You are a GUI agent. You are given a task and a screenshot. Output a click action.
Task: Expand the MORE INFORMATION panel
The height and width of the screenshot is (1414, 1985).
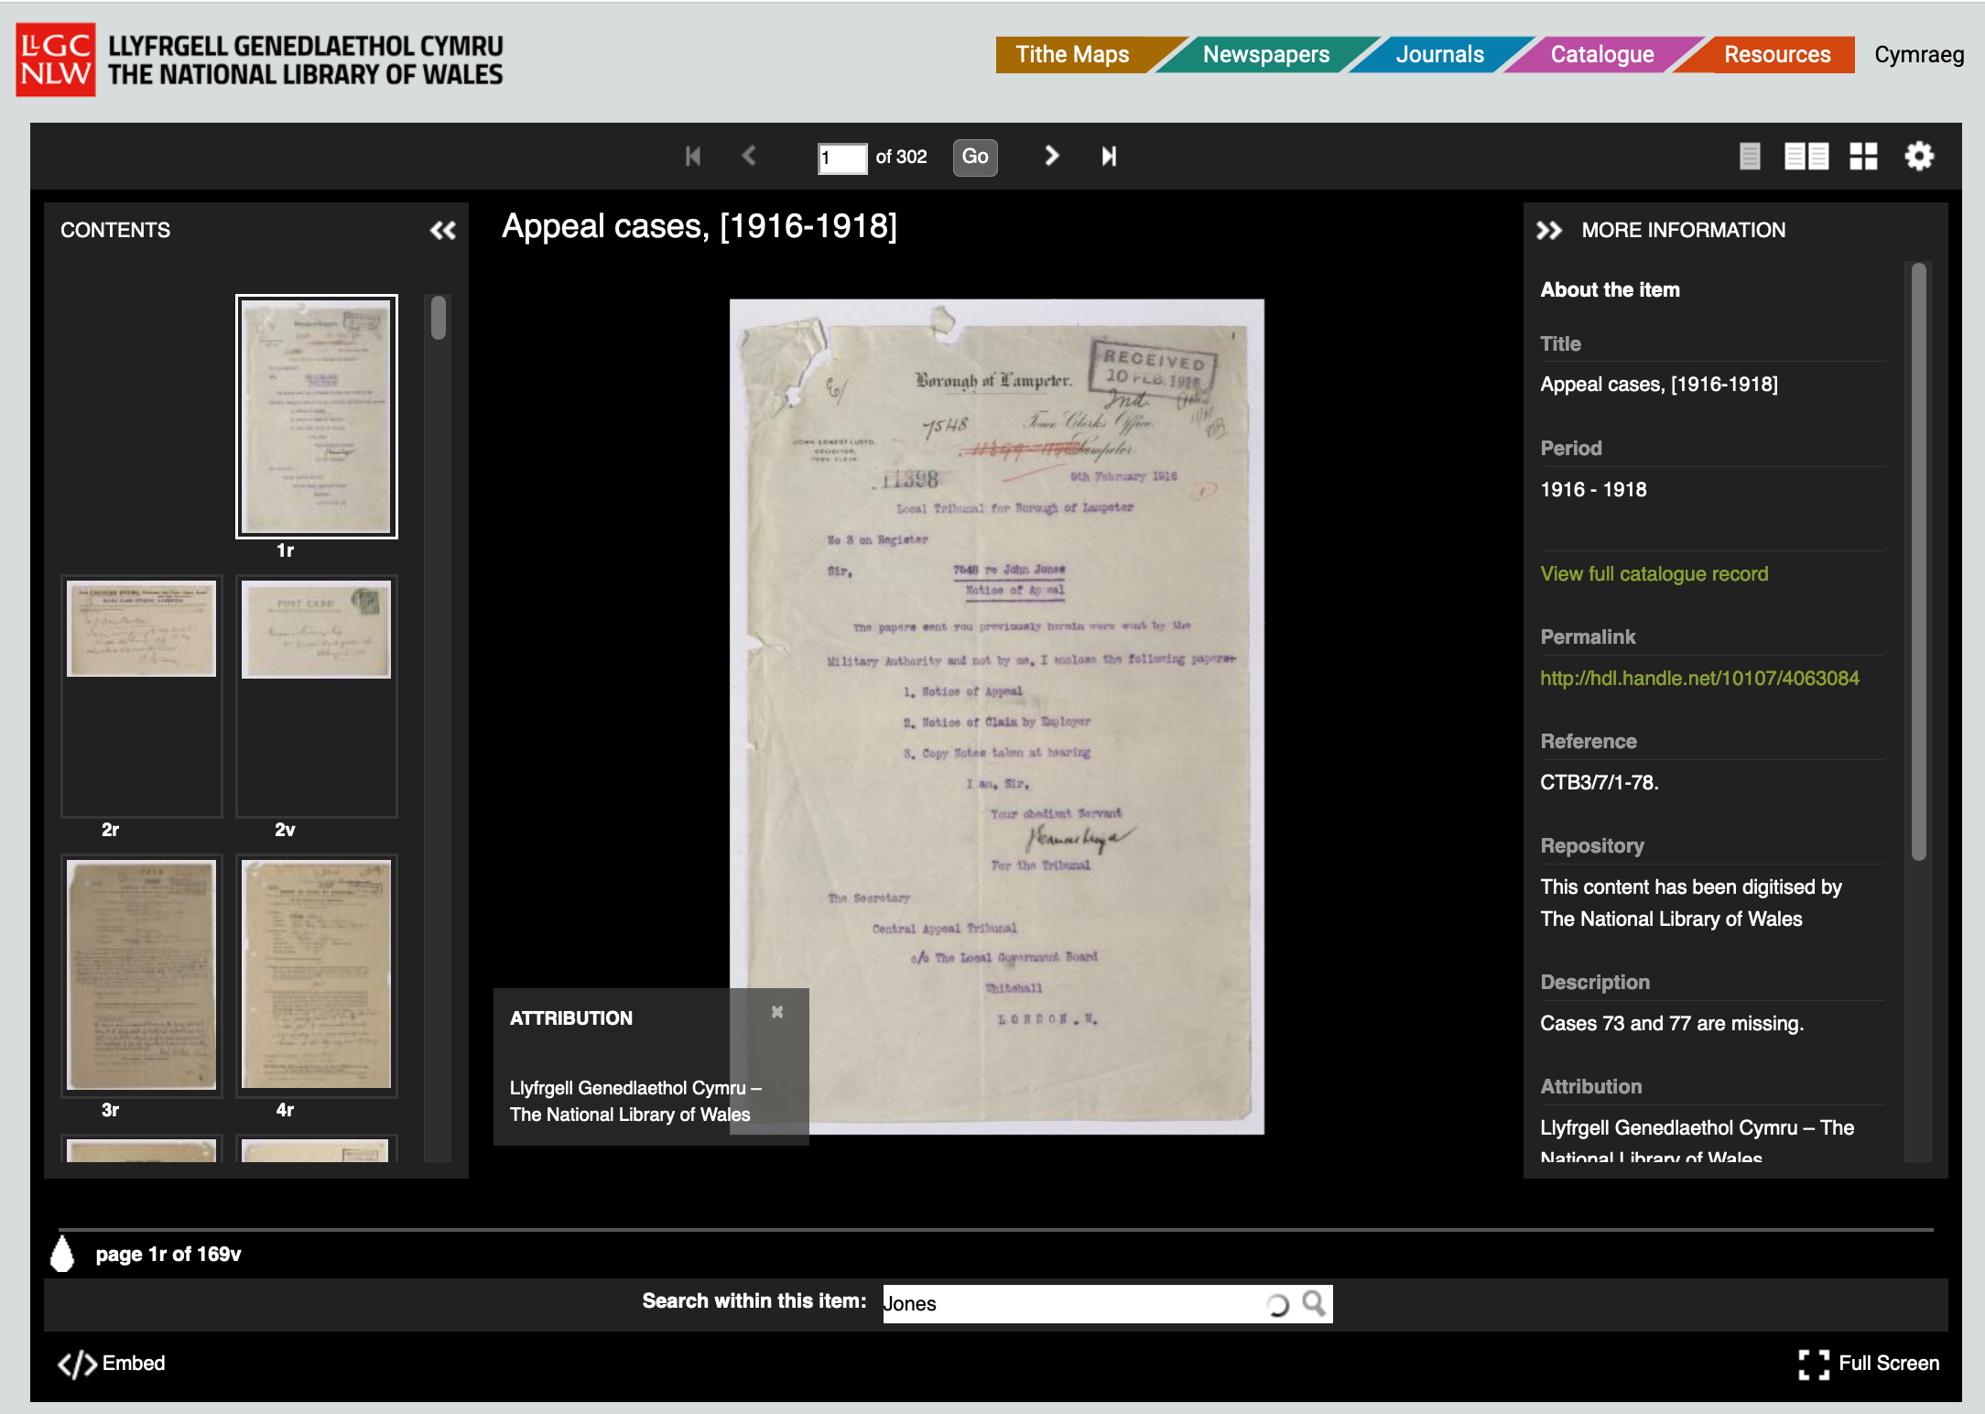pyautogui.click(x=1554, y=228)
